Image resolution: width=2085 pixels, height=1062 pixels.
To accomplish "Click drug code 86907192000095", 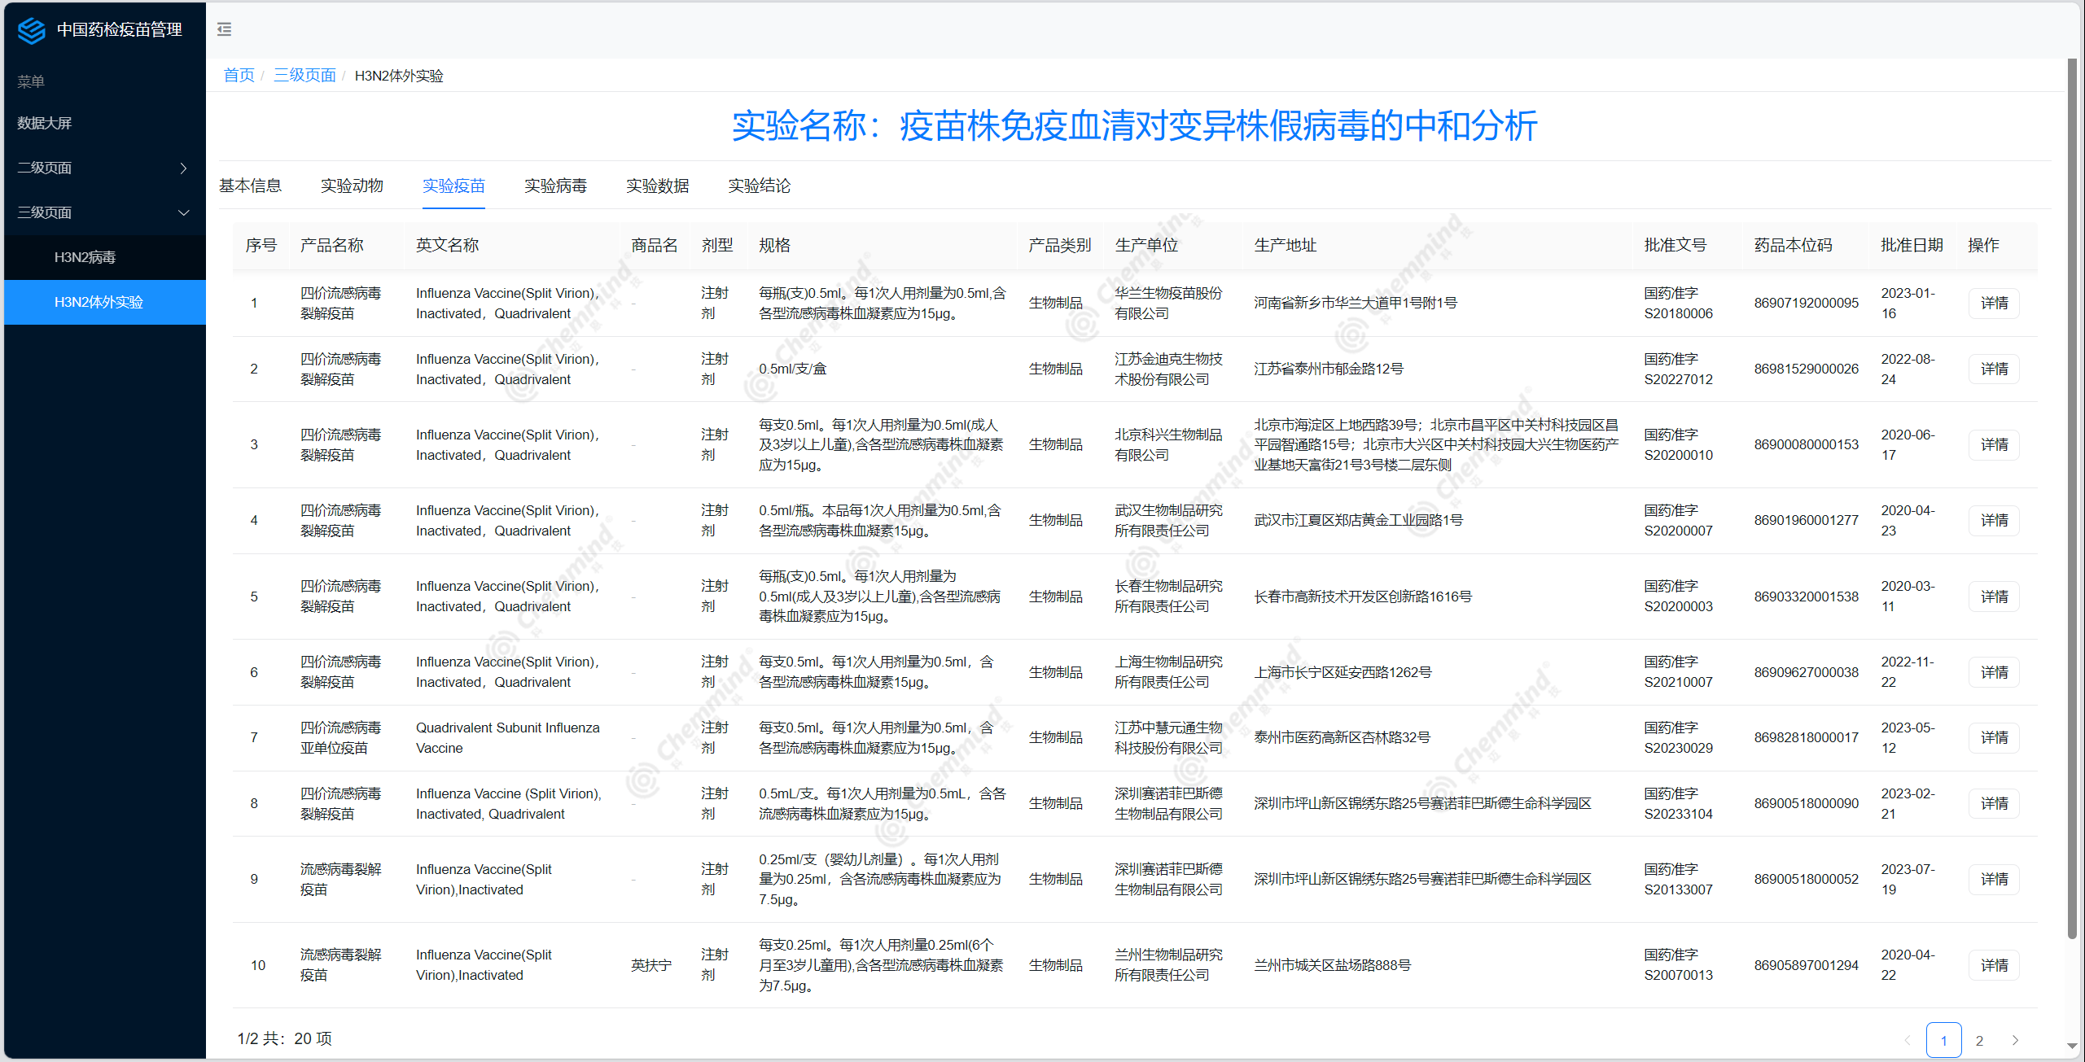I will (1806, 303).
